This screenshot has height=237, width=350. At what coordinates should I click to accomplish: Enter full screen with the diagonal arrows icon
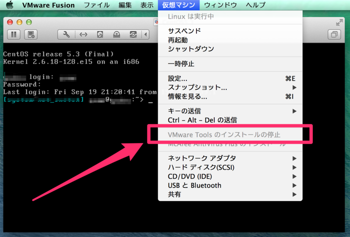point(339,22)
